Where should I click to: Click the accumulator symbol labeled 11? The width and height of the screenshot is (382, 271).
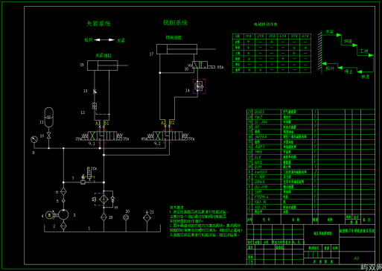click(48, 117)
